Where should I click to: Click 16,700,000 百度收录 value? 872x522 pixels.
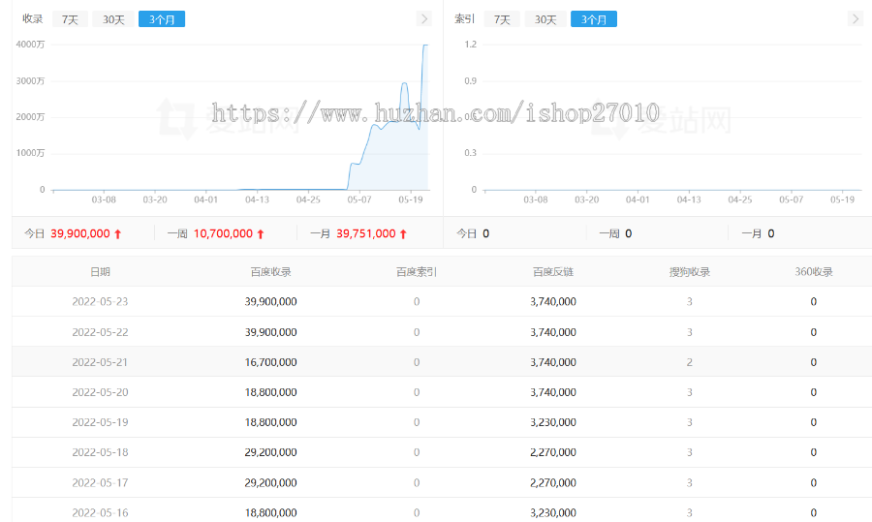pos(271,362)
